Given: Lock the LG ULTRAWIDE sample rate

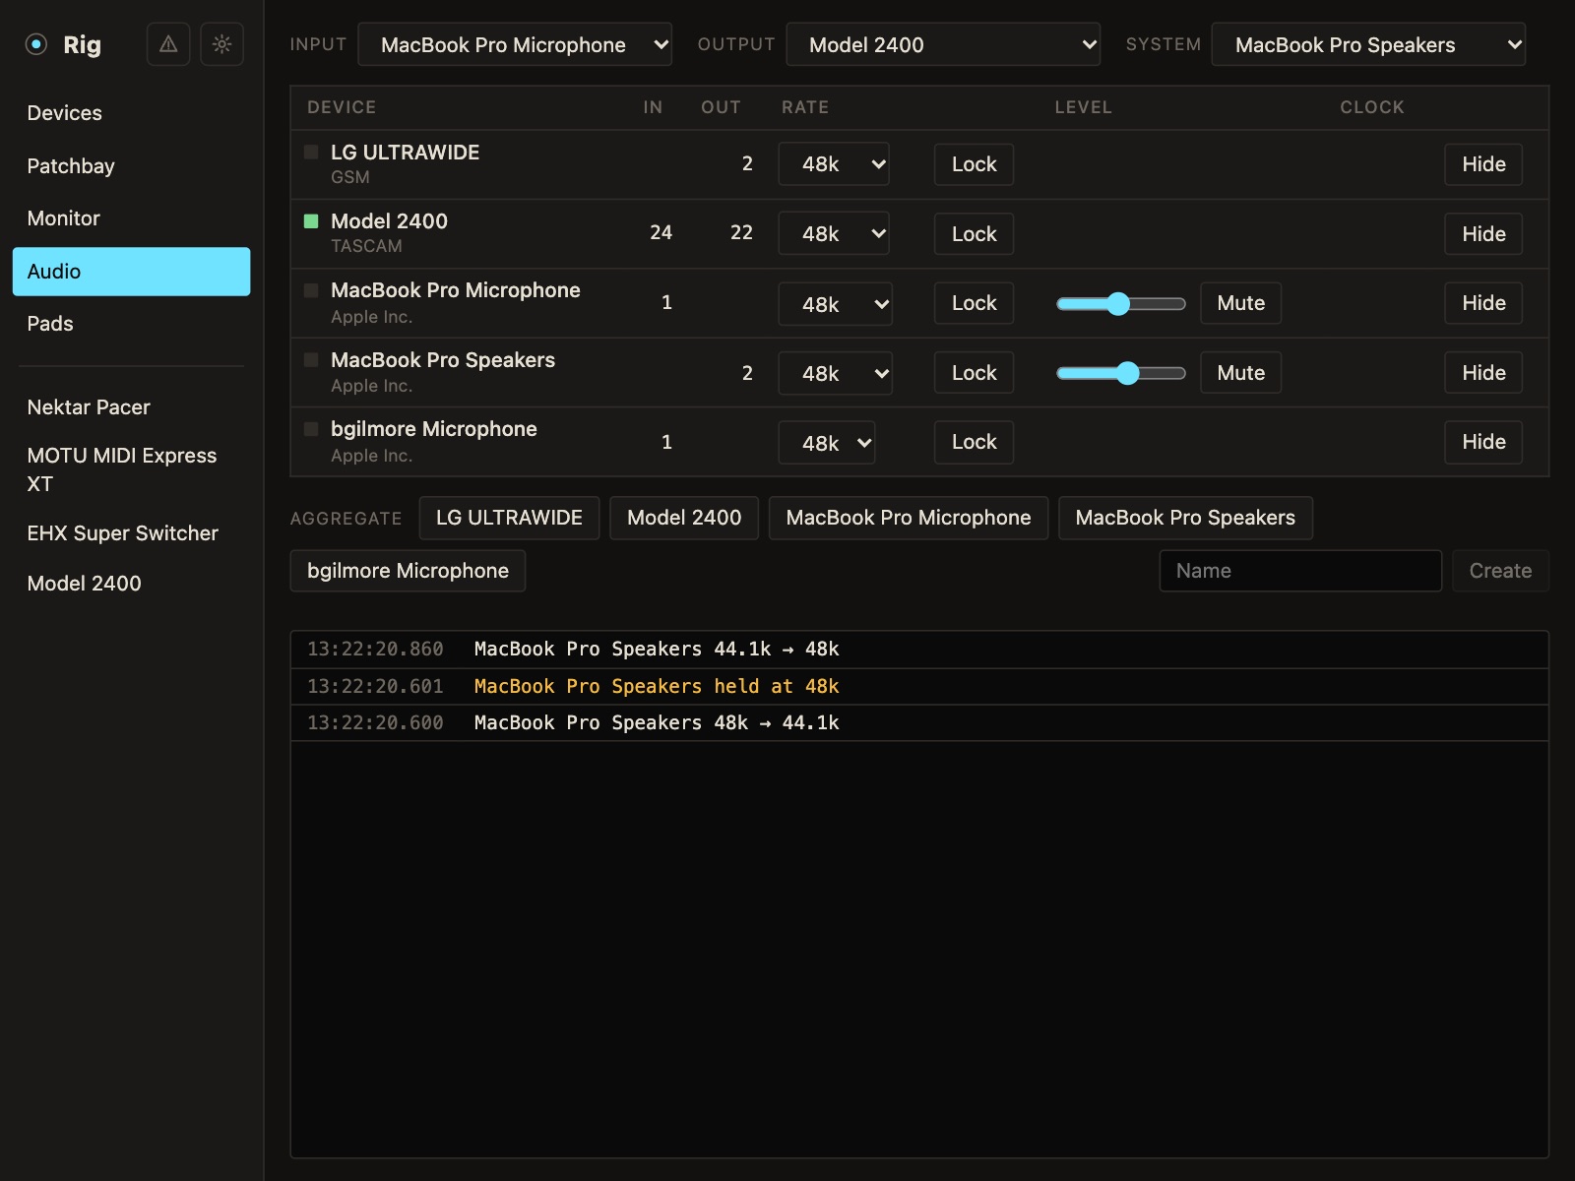Looking at the screenshot, I should coord(974,164).
